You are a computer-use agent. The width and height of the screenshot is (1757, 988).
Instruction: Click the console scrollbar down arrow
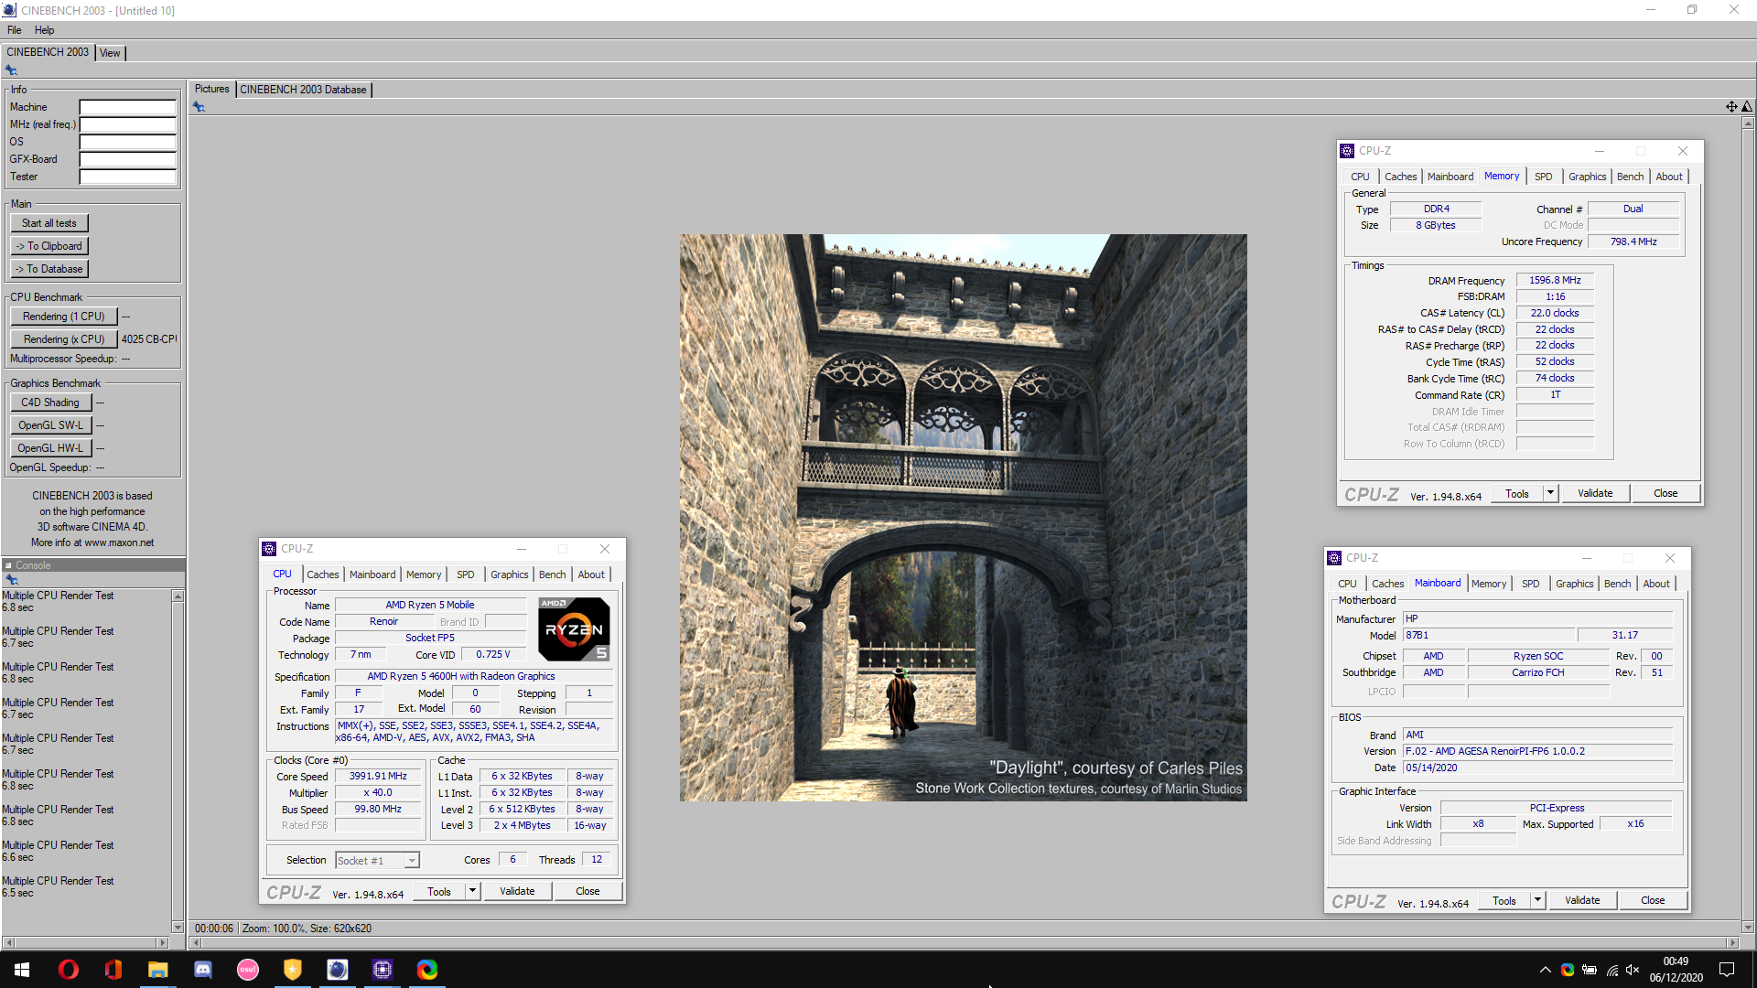[178, 927]
